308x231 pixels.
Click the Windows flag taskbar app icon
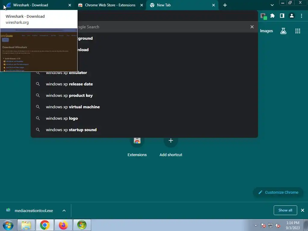(x=82, y=225)
